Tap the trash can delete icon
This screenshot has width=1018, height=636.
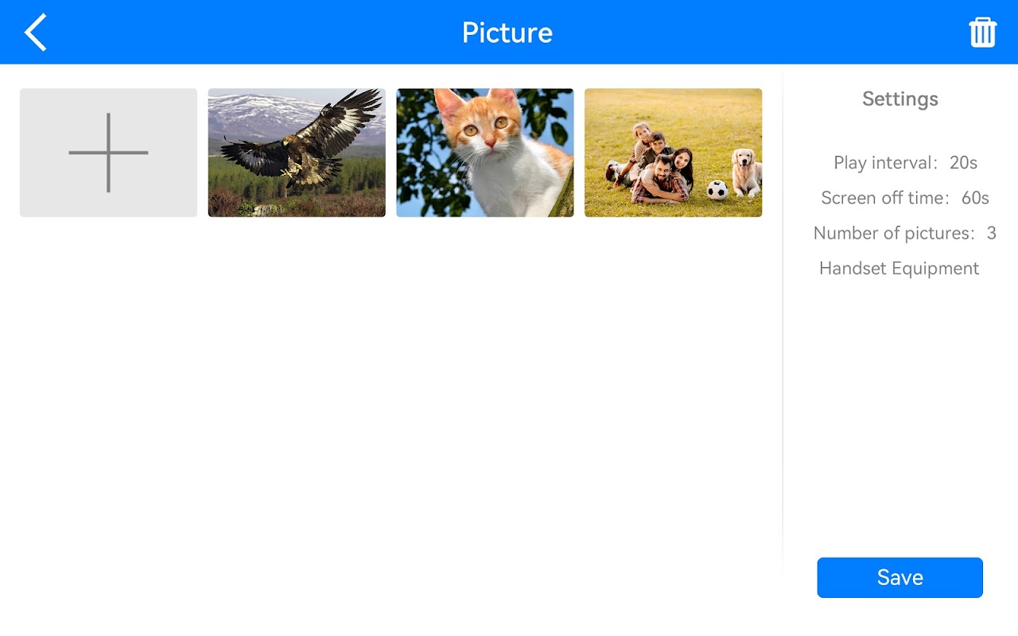pyautogui.click(x=982, y=33)
